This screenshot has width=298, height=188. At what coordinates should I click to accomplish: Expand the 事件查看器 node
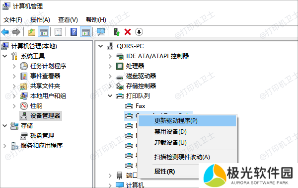pos(14,76)
